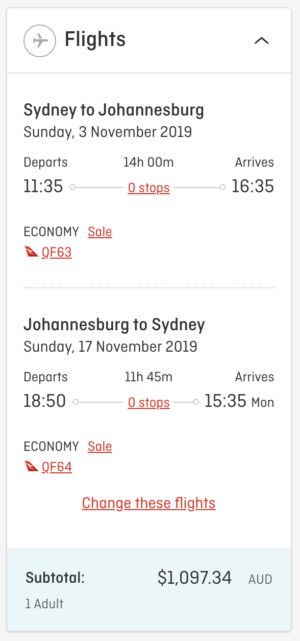
Task: Click the 1 Adult passenger label
Action: 44,604
